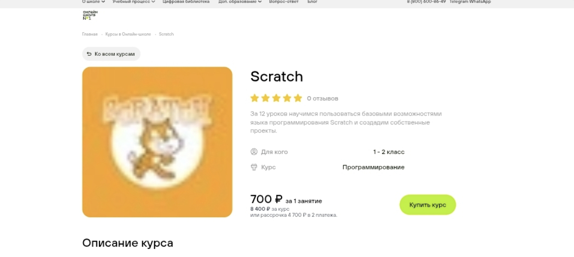
Task: Open the Блог menu item
Action: point(312,2)
